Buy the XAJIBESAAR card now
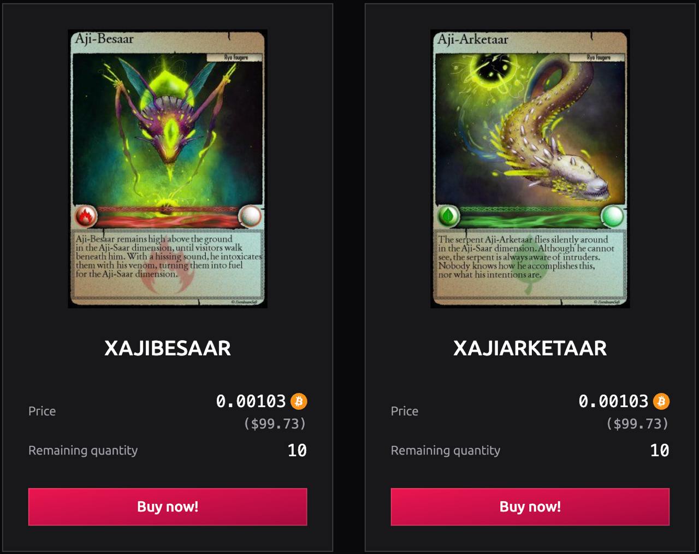Viewport: 699px width, 554px height. [x=168, y=507]
